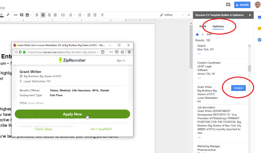Open the Google Calendar side panel icon
Image resolution: width=265 pixels, height=153 pixels.
(x=259, y=17)
